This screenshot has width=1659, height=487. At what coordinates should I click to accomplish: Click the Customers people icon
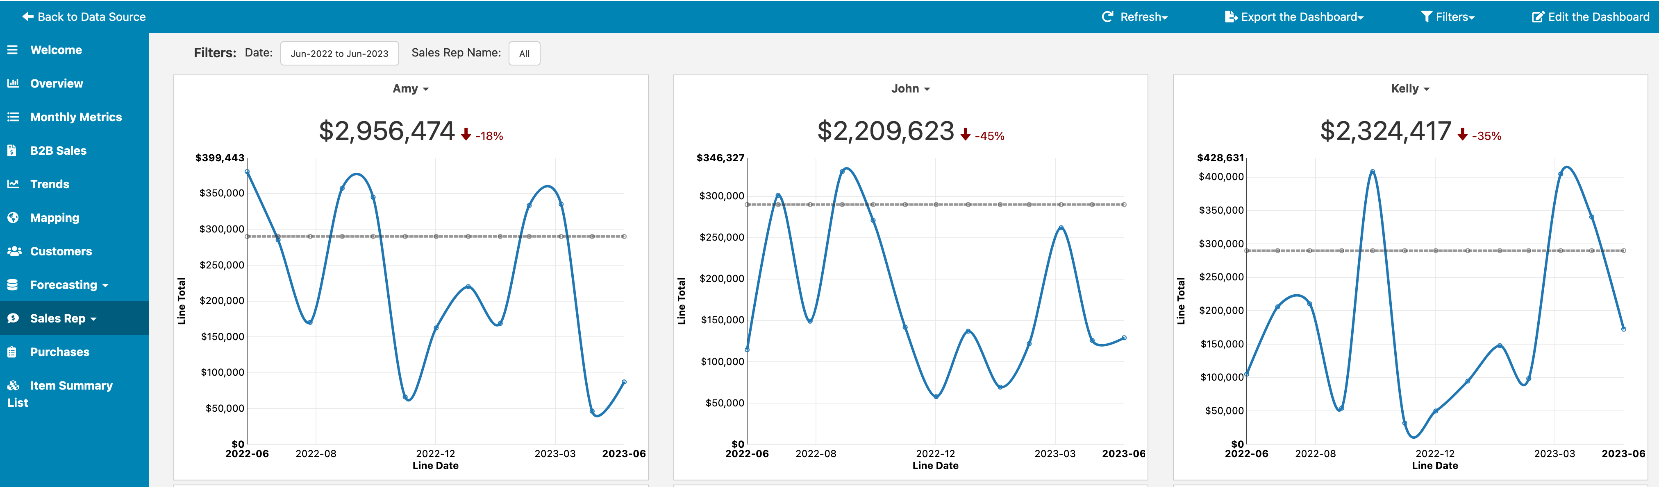[x=14, y=251]
